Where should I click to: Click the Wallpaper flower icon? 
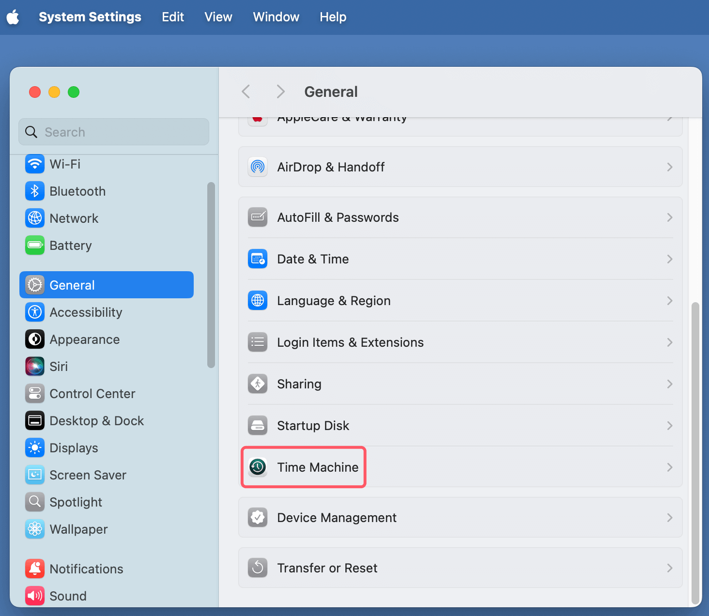35,529
